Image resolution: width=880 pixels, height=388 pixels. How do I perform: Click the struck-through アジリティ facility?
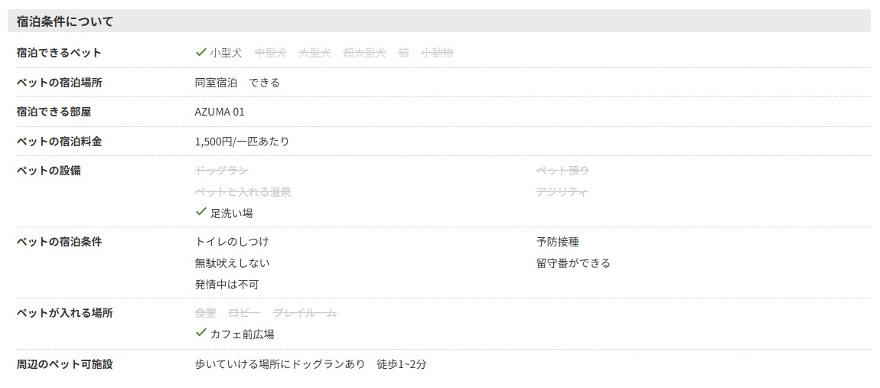click(x=562, y=192)
